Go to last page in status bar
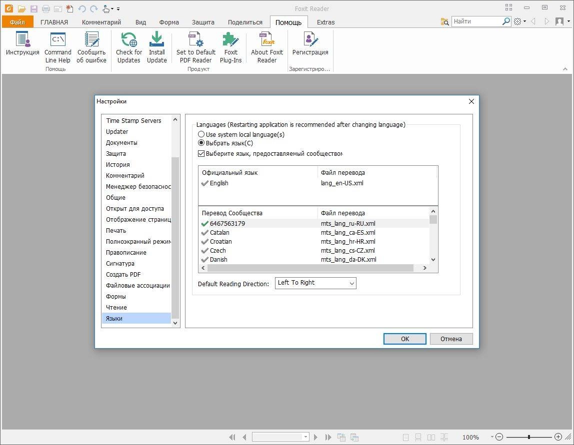The width and height of the screenshot is (574, 445). pyautogui.click(x=328, y=437)
